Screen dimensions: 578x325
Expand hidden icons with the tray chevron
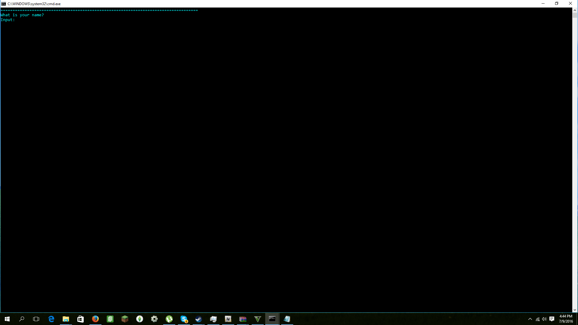(530, 319)
